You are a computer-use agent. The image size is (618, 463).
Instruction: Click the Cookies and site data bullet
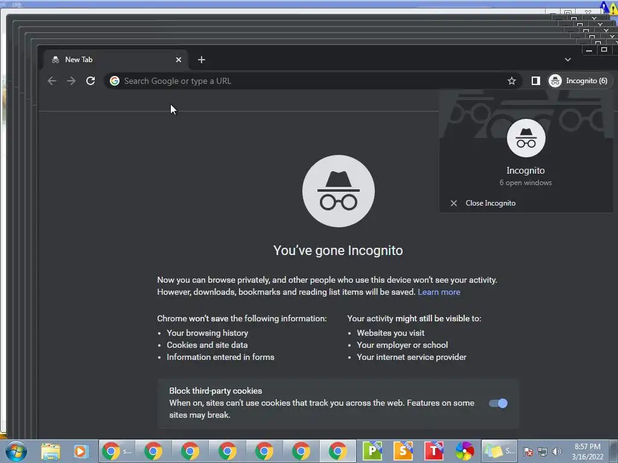(207, 345)
